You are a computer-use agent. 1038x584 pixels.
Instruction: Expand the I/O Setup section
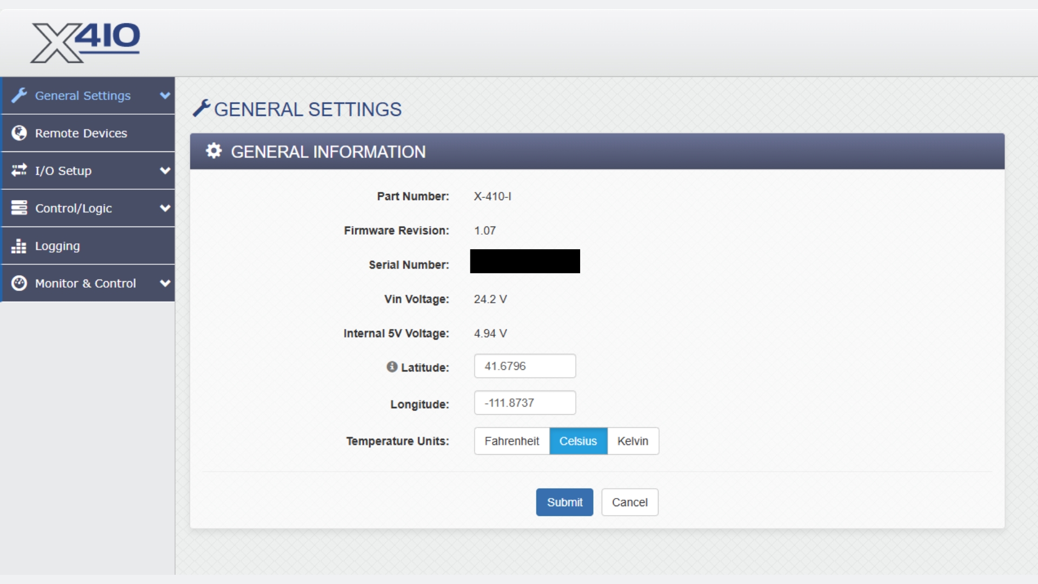(165, 171)
